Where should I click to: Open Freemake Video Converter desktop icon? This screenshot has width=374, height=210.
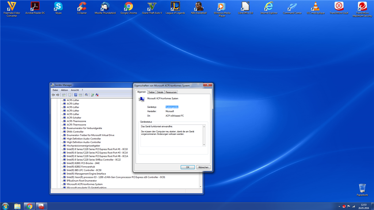pyautogui.click(x=12, y=9)
